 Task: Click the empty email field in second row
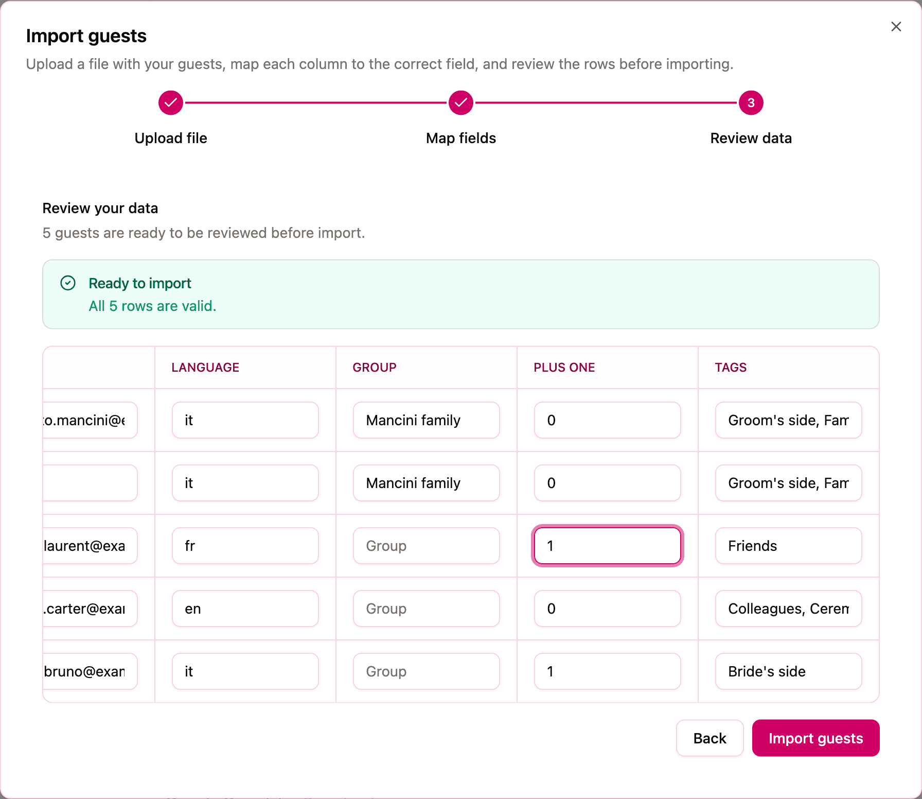point(90,483)
